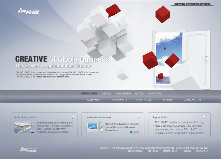This screenshot has height=159, width=221.
Task: Click the footer CONTACT US link
Action: (202, 151)
